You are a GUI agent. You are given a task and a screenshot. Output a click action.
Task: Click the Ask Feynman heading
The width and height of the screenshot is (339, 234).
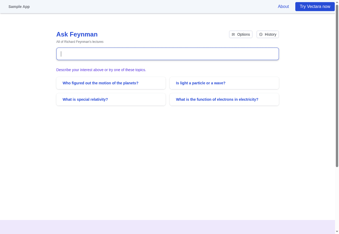point(77,34)
